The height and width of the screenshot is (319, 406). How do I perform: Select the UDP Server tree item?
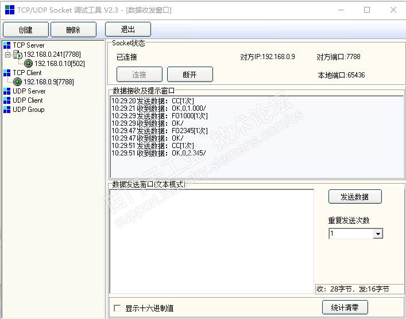pyautogui.click(x=29, y=91)
